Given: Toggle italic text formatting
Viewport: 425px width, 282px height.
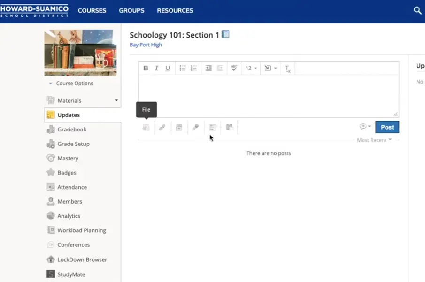Looking at the screenshot, I should coord(157,69).
